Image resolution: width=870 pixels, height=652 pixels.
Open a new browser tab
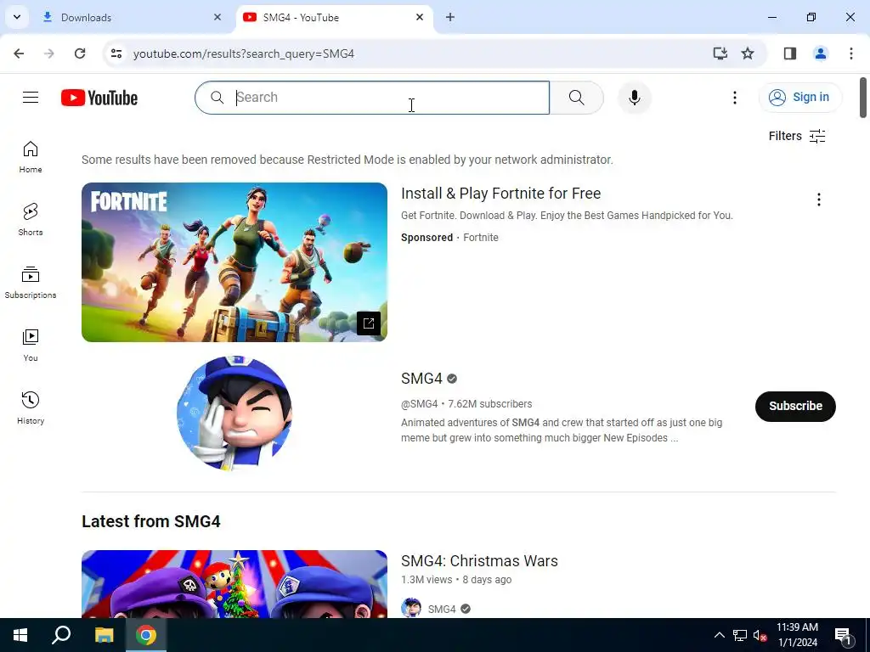[x=450, y=17]
